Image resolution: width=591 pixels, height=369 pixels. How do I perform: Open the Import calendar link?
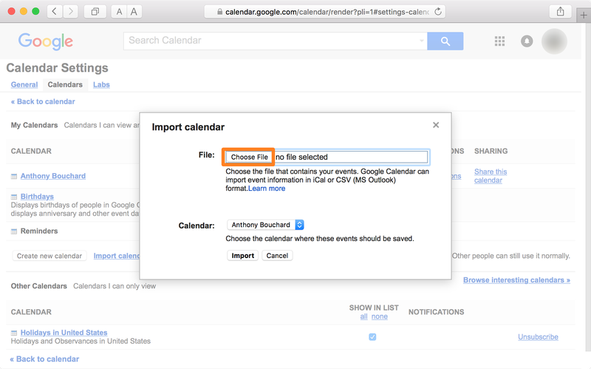point(117,256)
